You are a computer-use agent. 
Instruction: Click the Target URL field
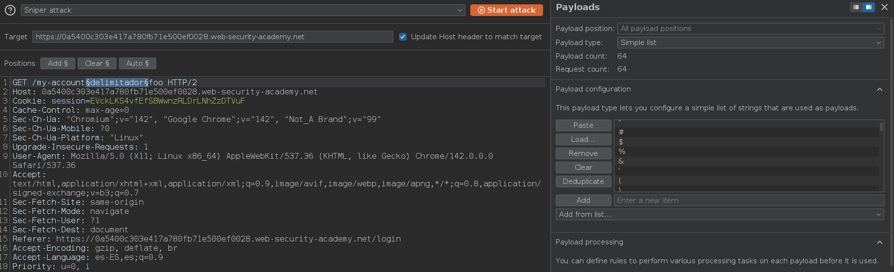[213, 37]
